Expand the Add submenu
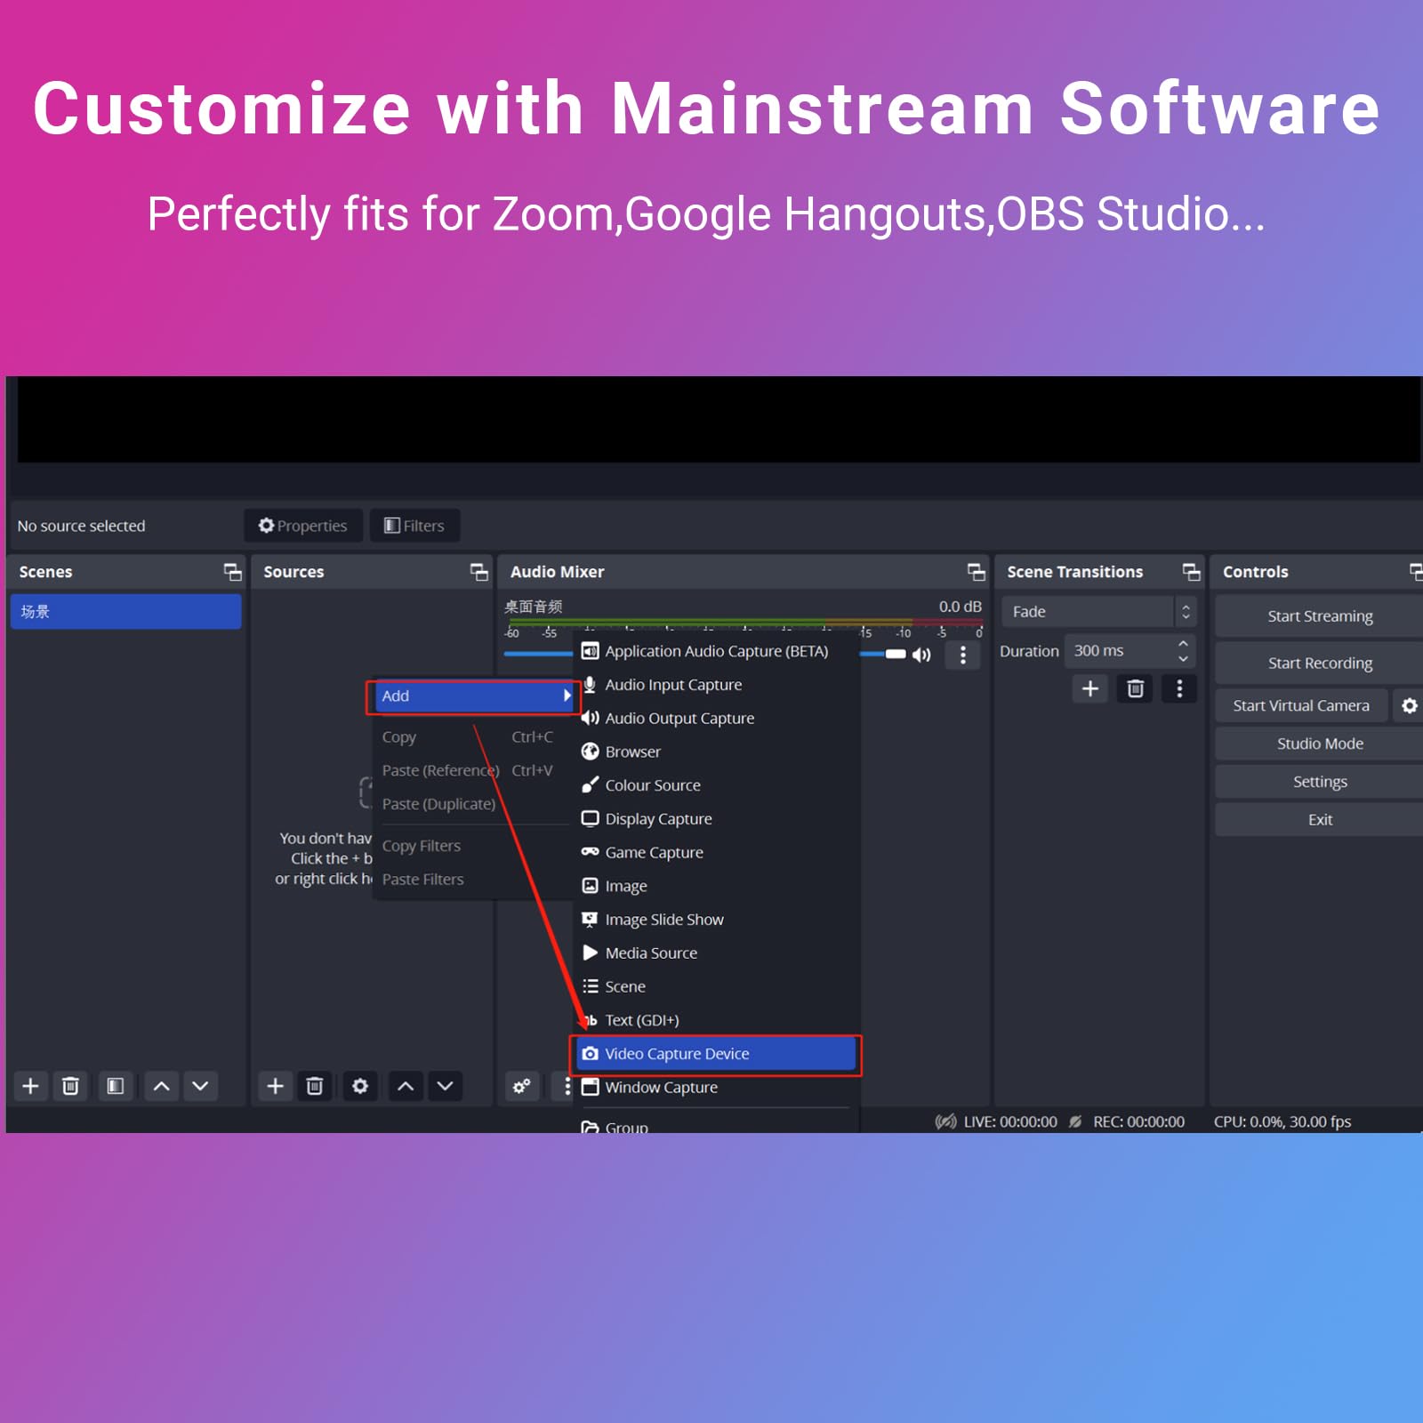Image resolution: width=1423 pixels, height=1423 pixels. (474, 696)
